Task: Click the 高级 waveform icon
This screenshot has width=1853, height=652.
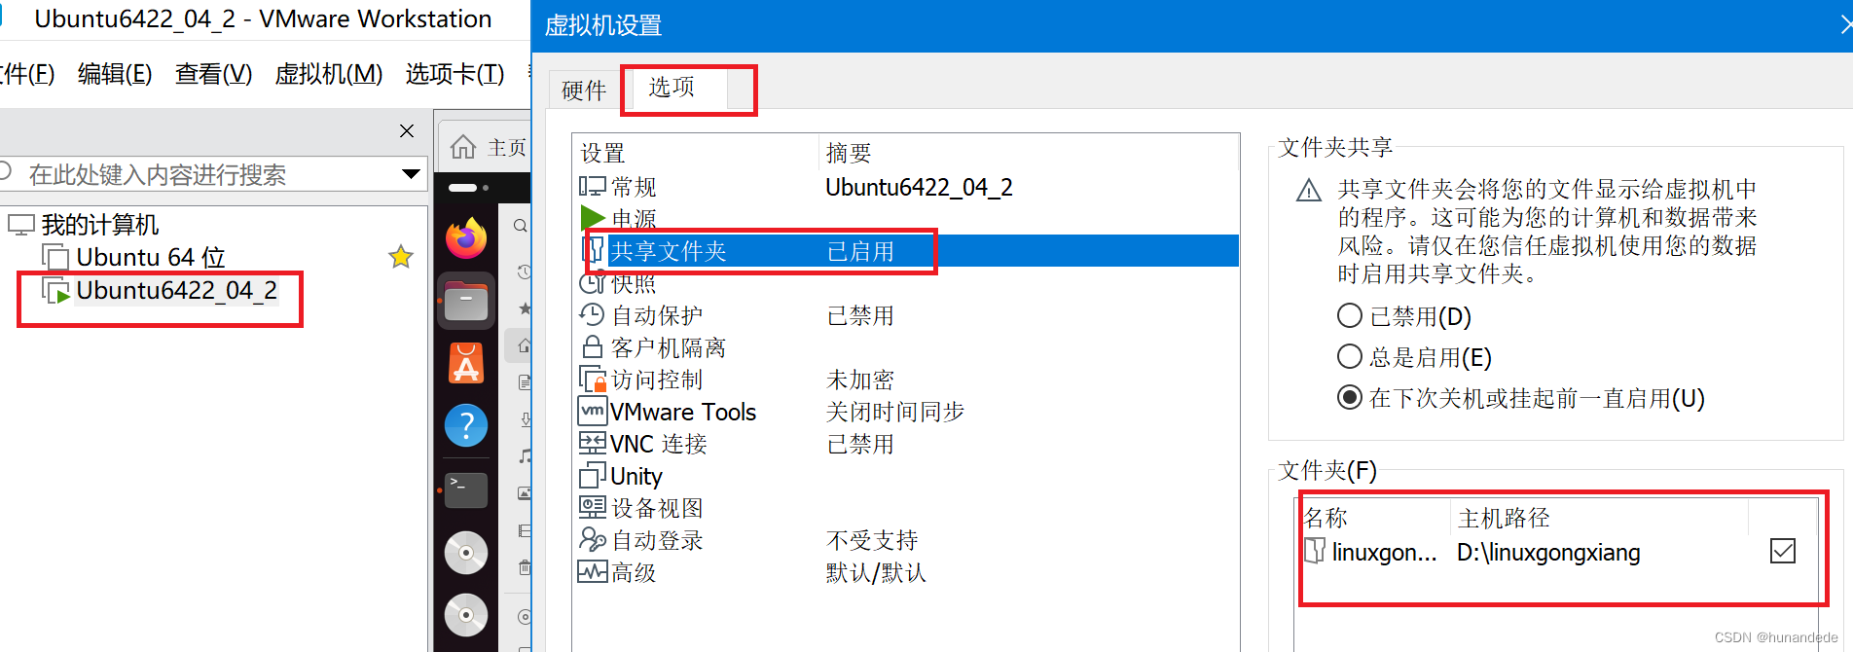Action: 592,571
